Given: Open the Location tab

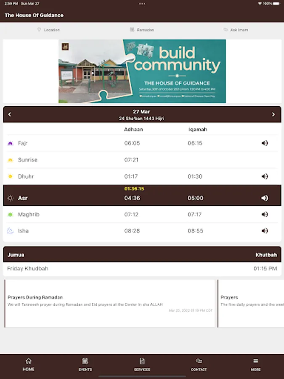Looking at the screenshot, I should [48, 30].
